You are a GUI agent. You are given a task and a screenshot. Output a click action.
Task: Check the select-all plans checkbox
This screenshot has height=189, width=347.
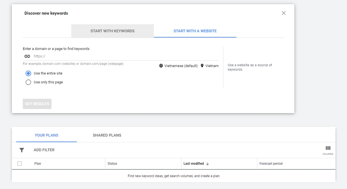(x=20, y=164)
